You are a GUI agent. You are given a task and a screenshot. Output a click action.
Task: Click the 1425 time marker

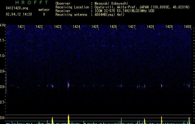point(95,27)
